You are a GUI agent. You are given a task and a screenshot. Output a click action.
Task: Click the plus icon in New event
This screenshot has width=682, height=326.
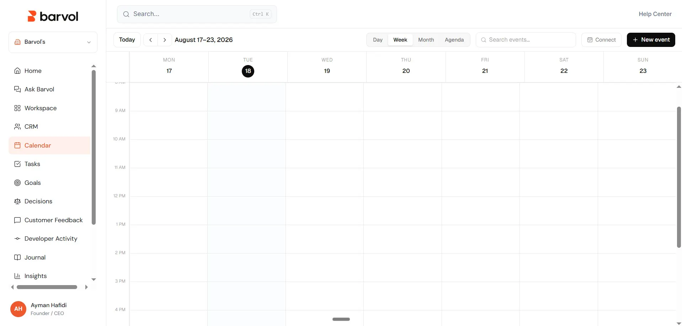[635, 40]
